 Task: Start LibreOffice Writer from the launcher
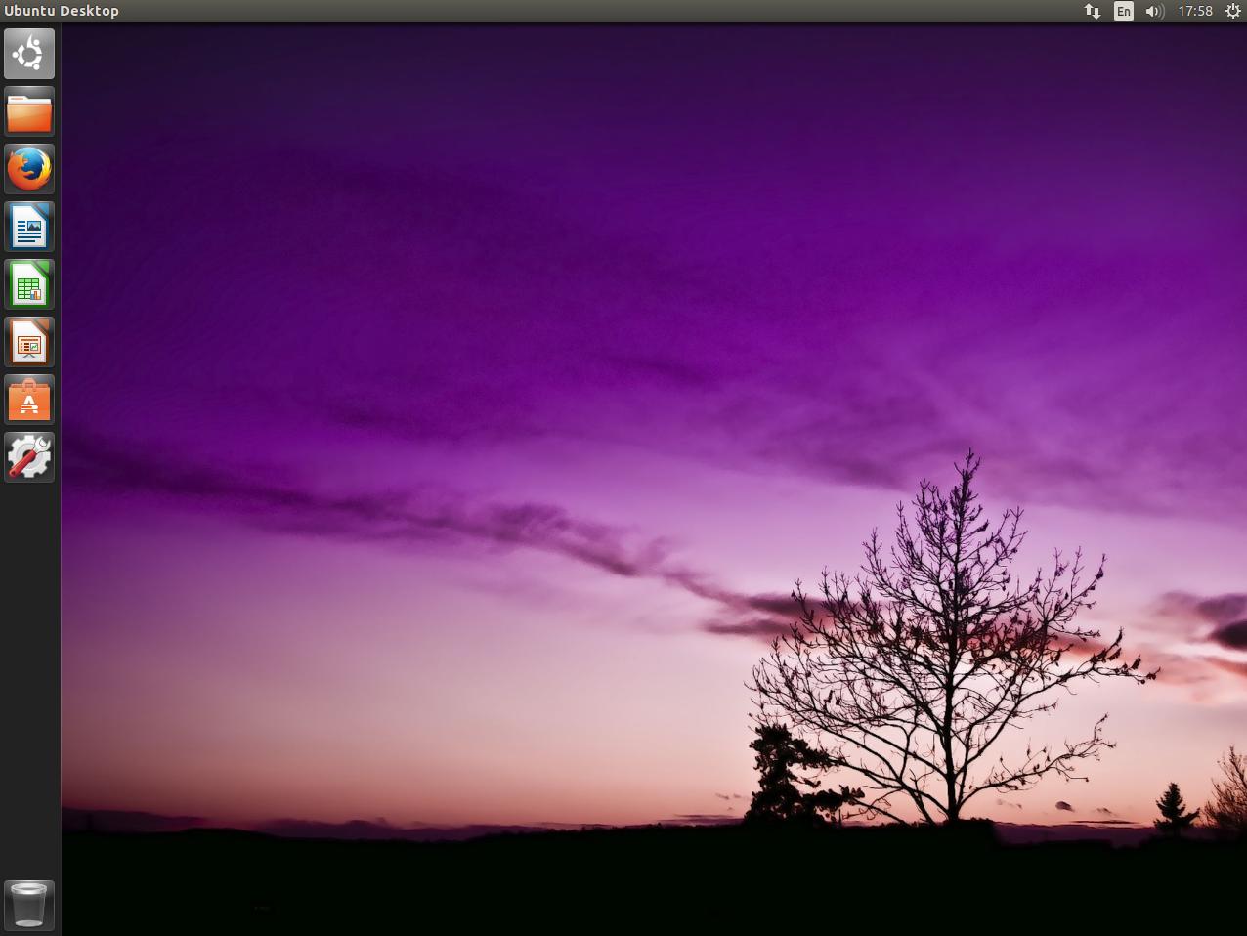[29, 227]
